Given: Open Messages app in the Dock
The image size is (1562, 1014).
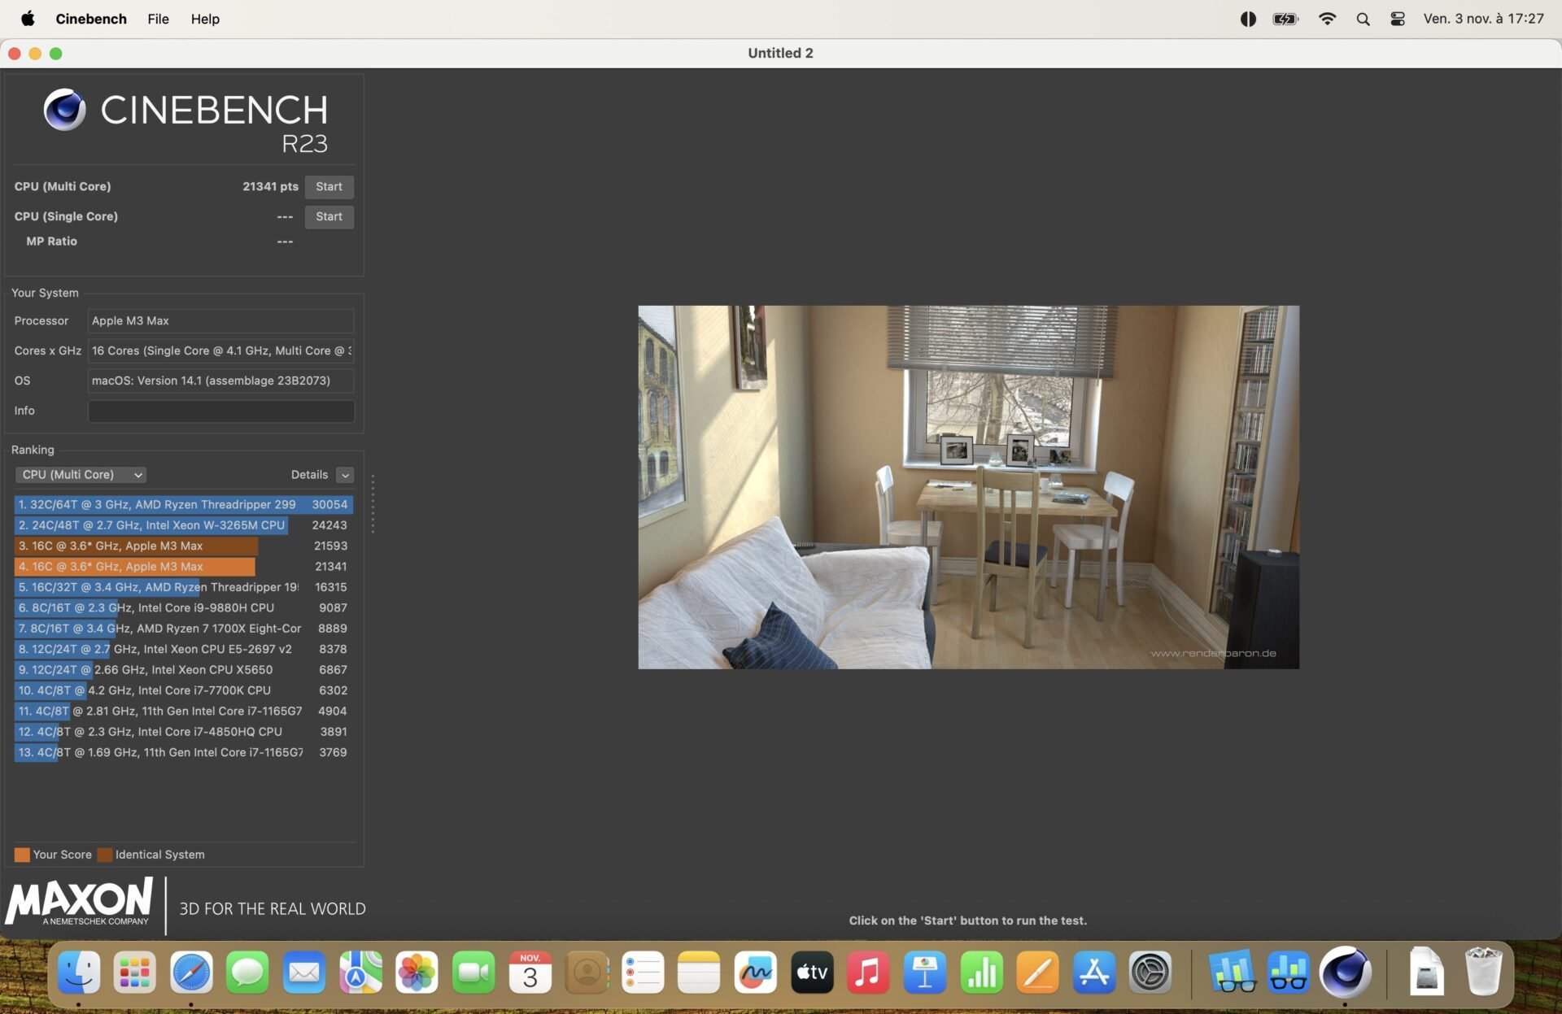Looking at the screenshot, I should click(247, 973).
